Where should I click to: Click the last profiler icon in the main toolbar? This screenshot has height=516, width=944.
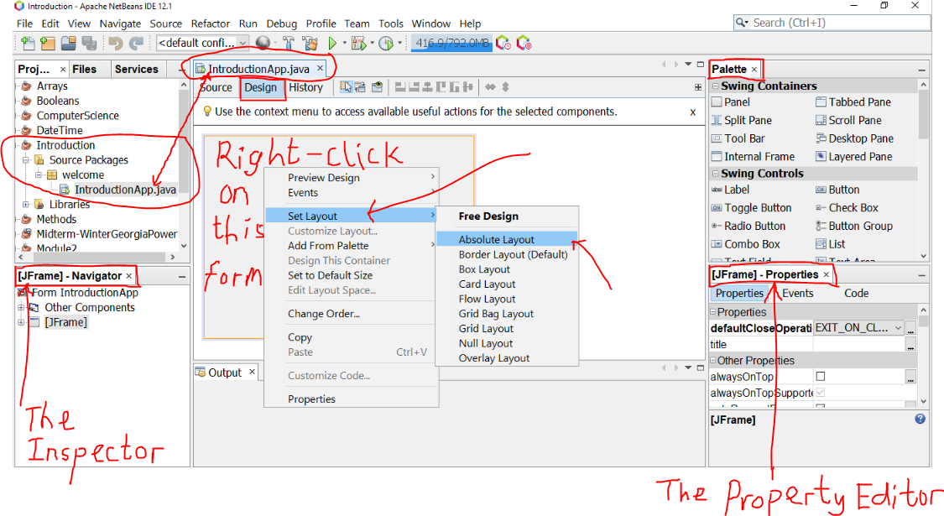coord(524,44)
